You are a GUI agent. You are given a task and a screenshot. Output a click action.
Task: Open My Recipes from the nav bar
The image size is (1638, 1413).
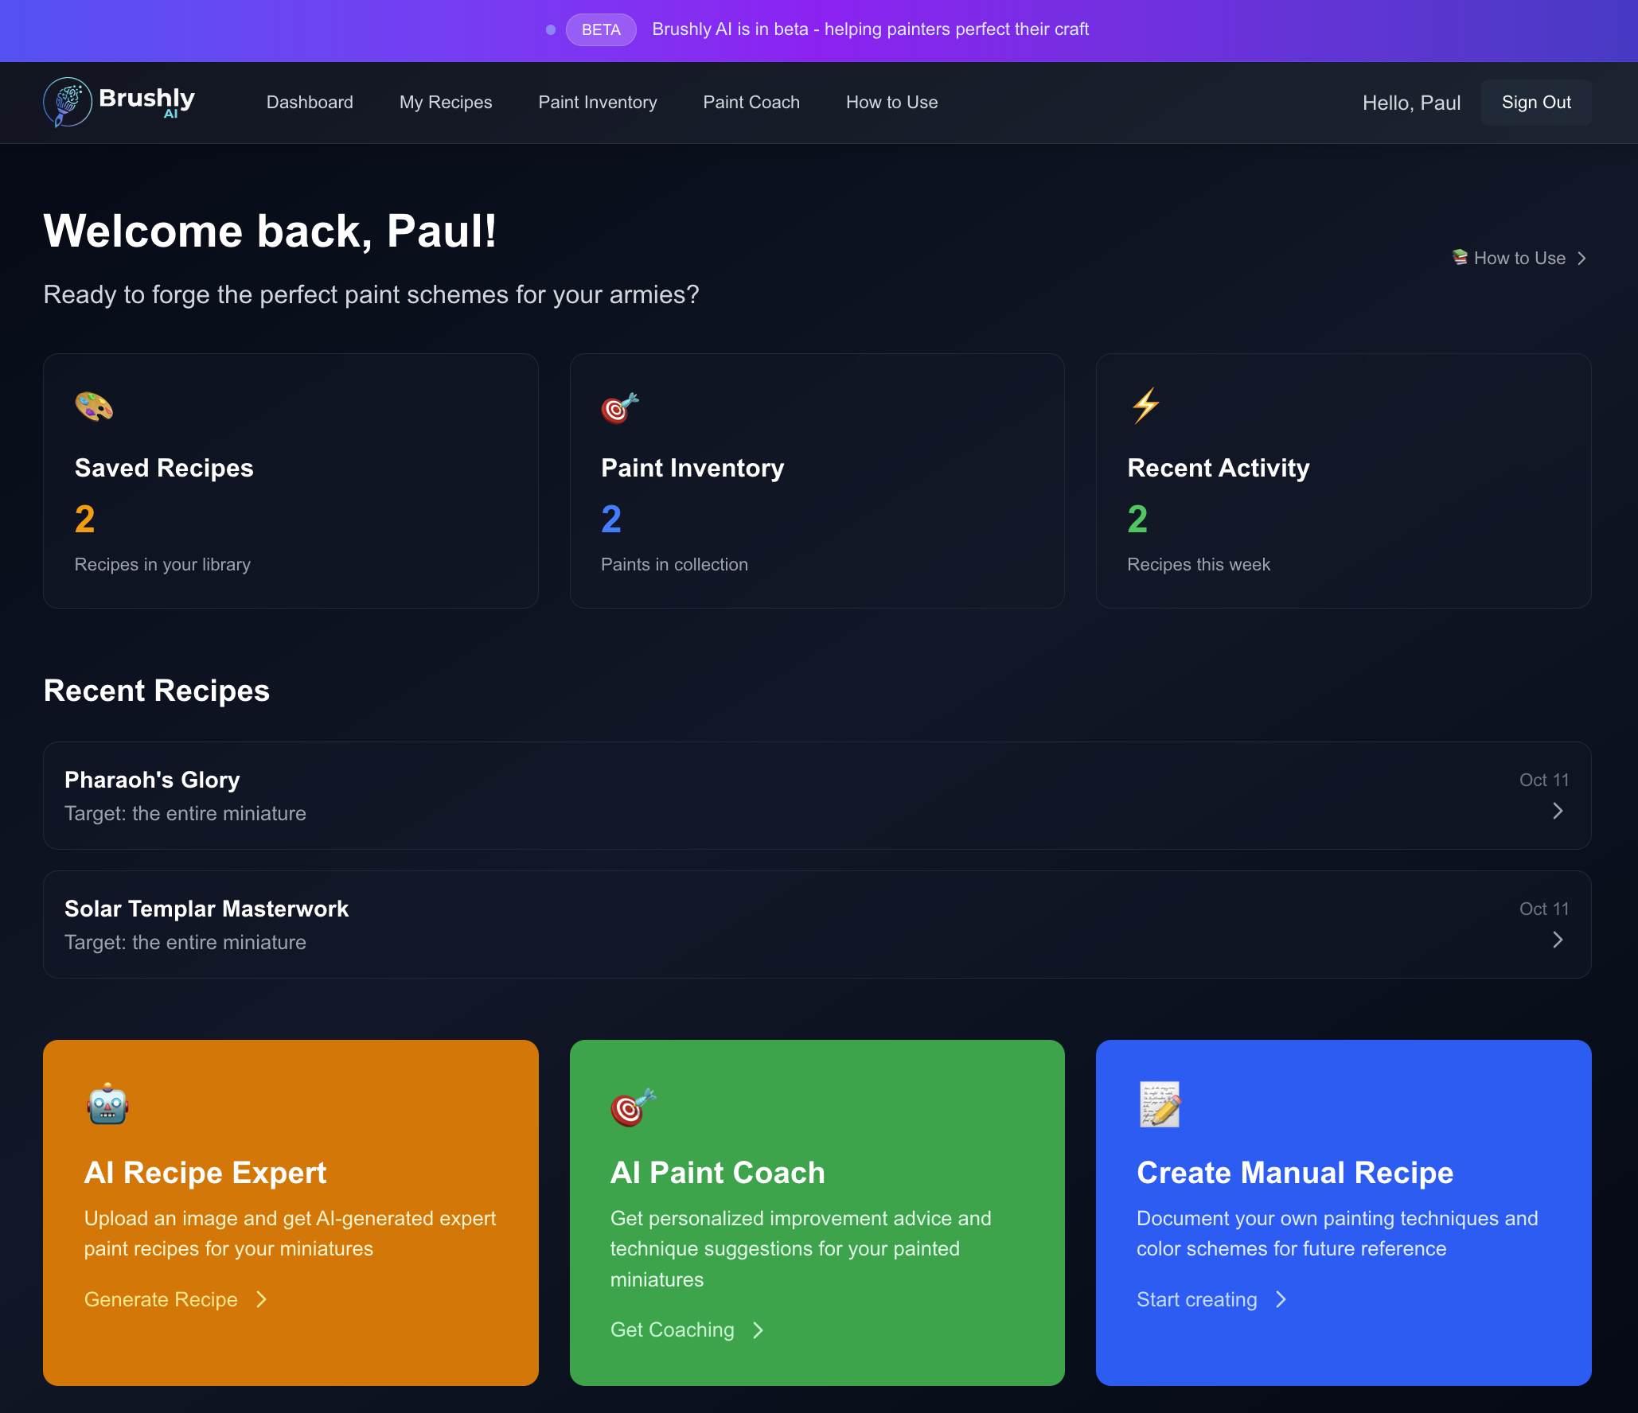tap(446, 102)
